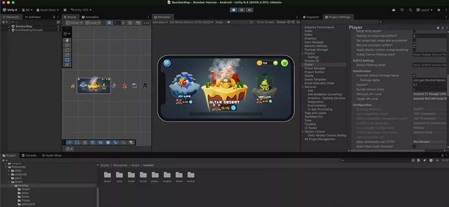Open the Asset Store dropdown

coord(47,10)
